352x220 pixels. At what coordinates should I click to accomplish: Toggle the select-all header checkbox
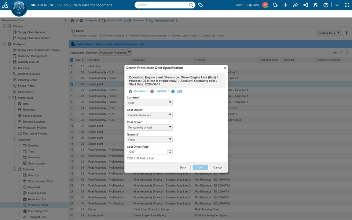click(x=71, y=60)
